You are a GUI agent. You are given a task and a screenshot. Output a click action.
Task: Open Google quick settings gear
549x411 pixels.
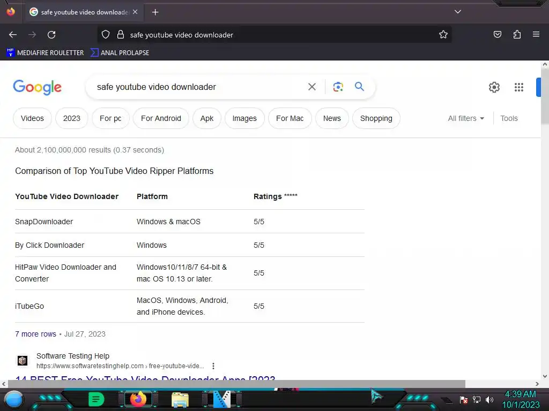(494, 87)
